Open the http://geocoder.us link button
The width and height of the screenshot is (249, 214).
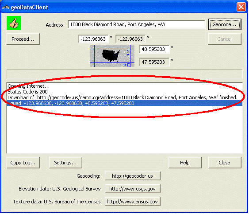[133, 176]
